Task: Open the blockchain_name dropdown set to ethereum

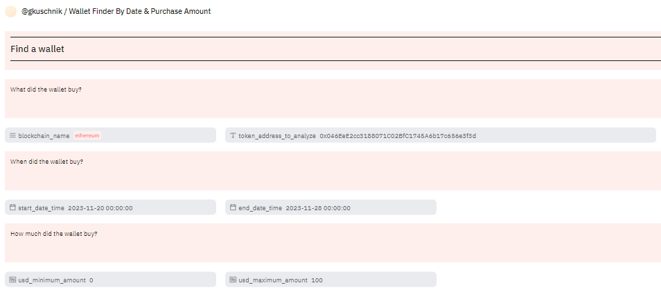Action: coord(110,135)
